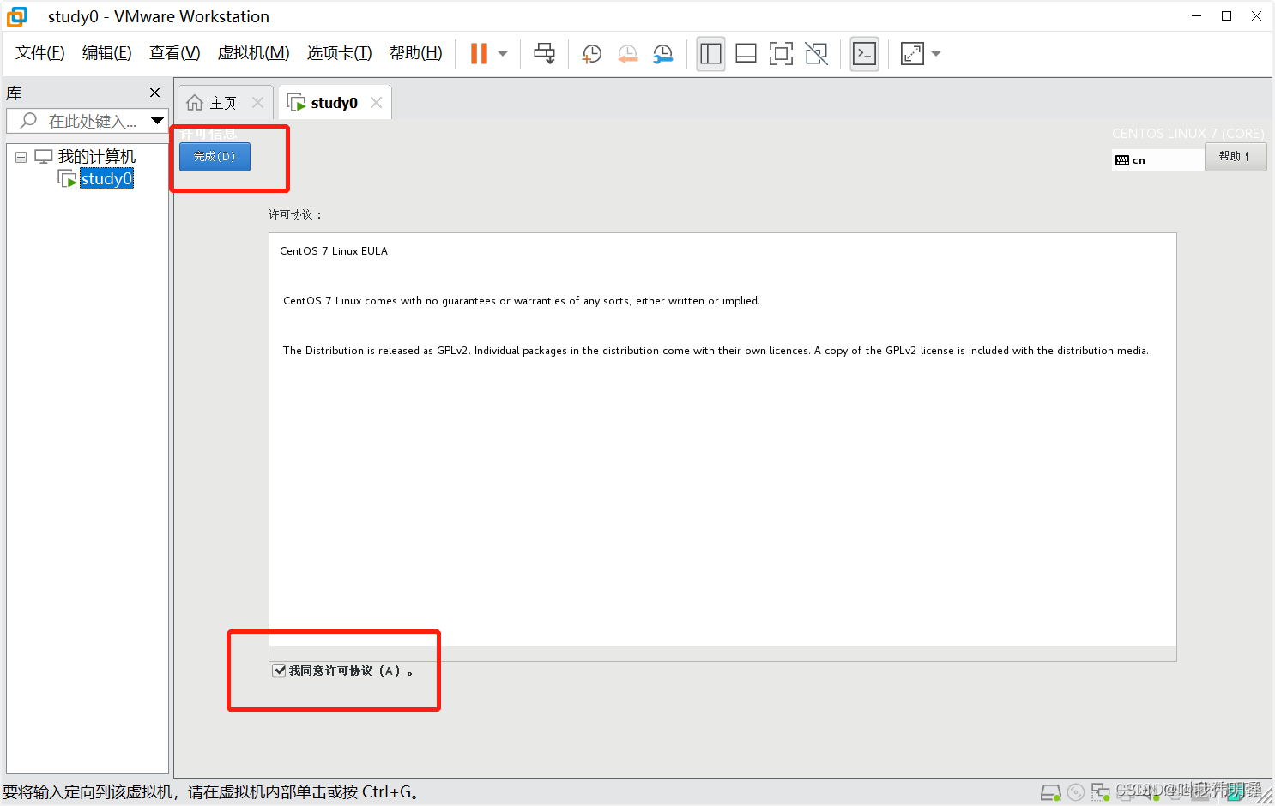
Task: Click the stretch guest display icon
Action: 912,54
